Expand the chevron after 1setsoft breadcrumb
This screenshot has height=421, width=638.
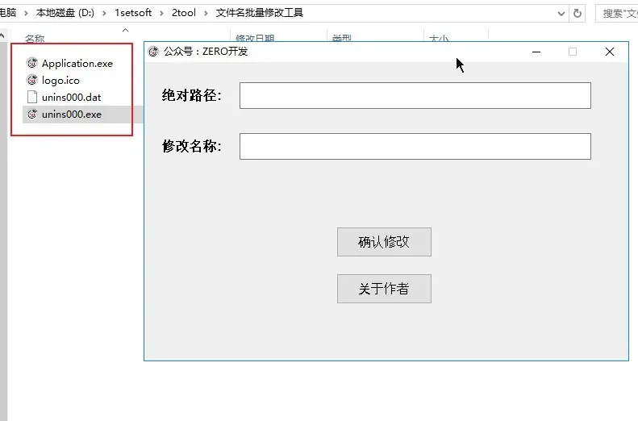(161, 14)
